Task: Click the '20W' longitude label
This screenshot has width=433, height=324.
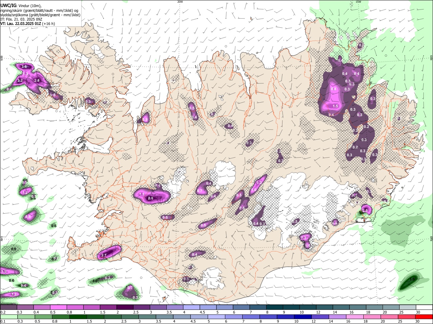Action: [180, 2]
